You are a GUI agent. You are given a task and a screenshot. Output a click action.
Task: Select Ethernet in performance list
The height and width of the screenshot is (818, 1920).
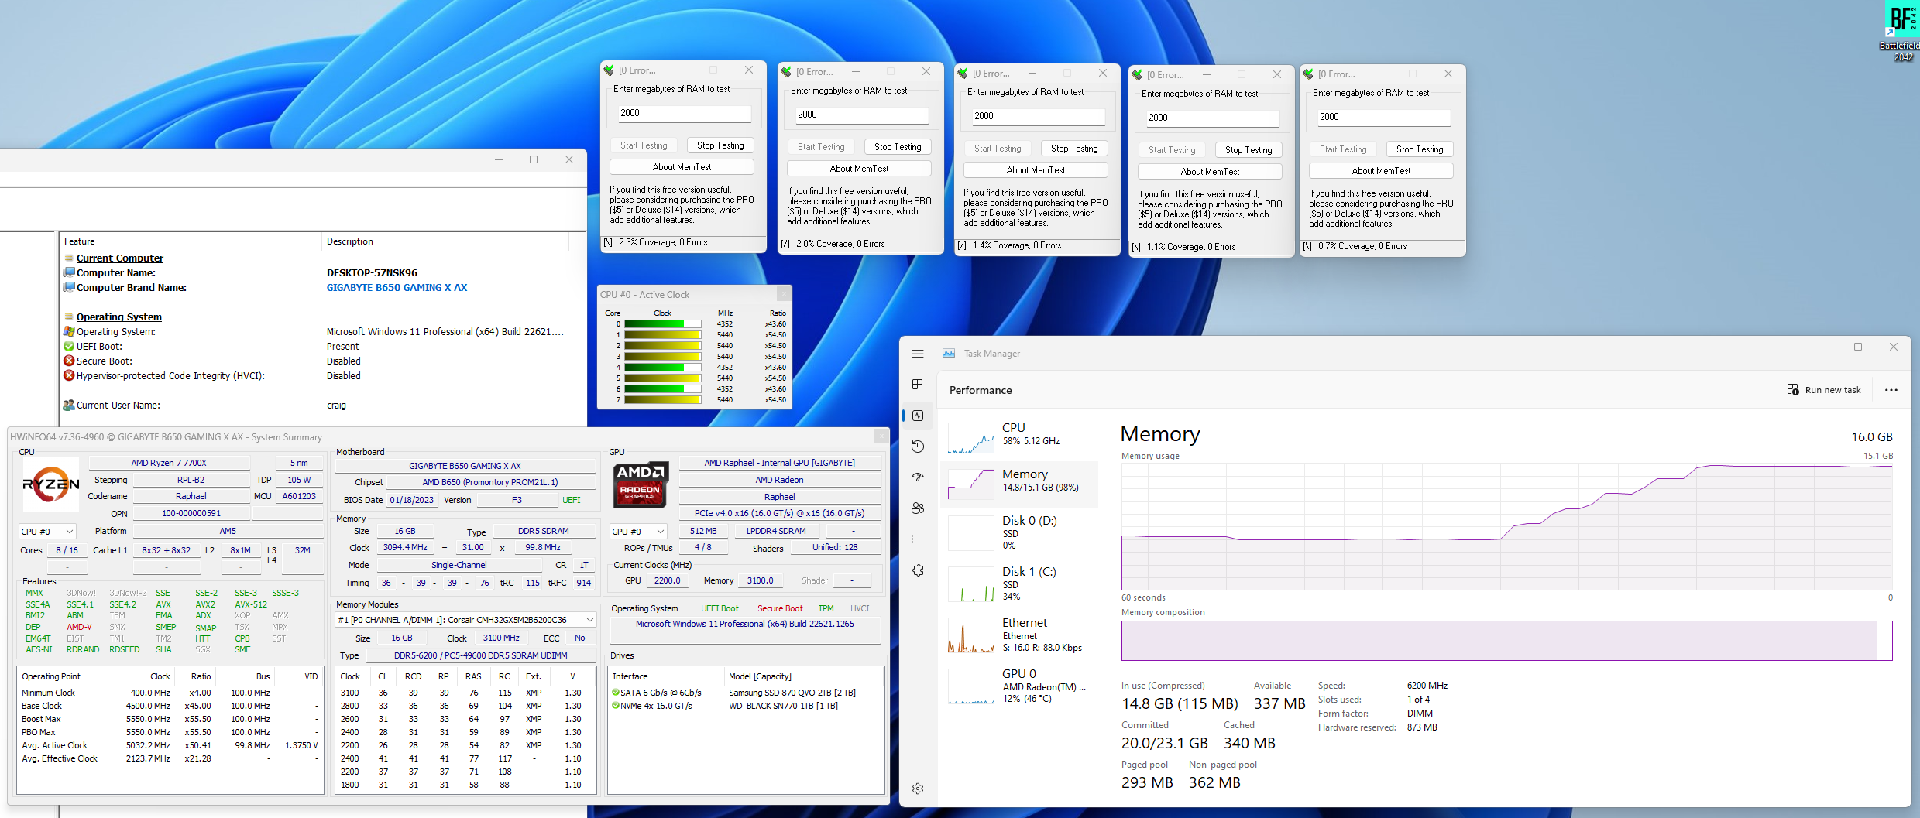point(1019,635)
